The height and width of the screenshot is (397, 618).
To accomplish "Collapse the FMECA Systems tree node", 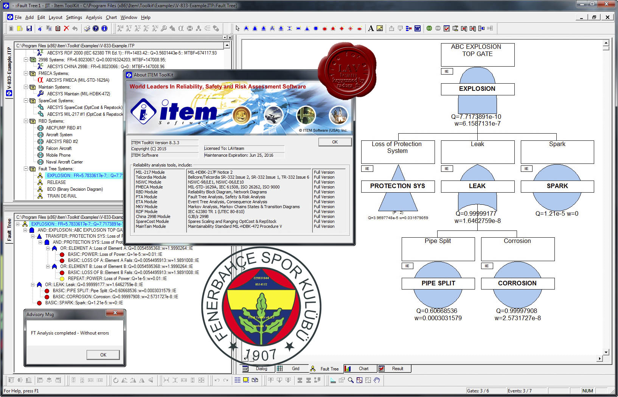I will tap(26, 73).
